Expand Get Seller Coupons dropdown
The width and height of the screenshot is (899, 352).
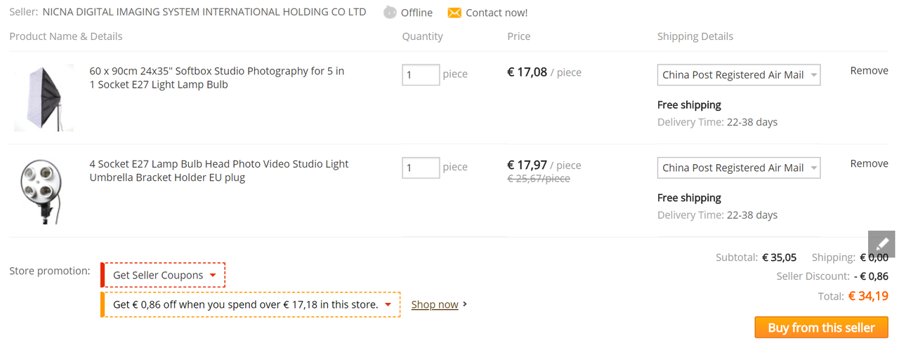(x=163, y=275)
